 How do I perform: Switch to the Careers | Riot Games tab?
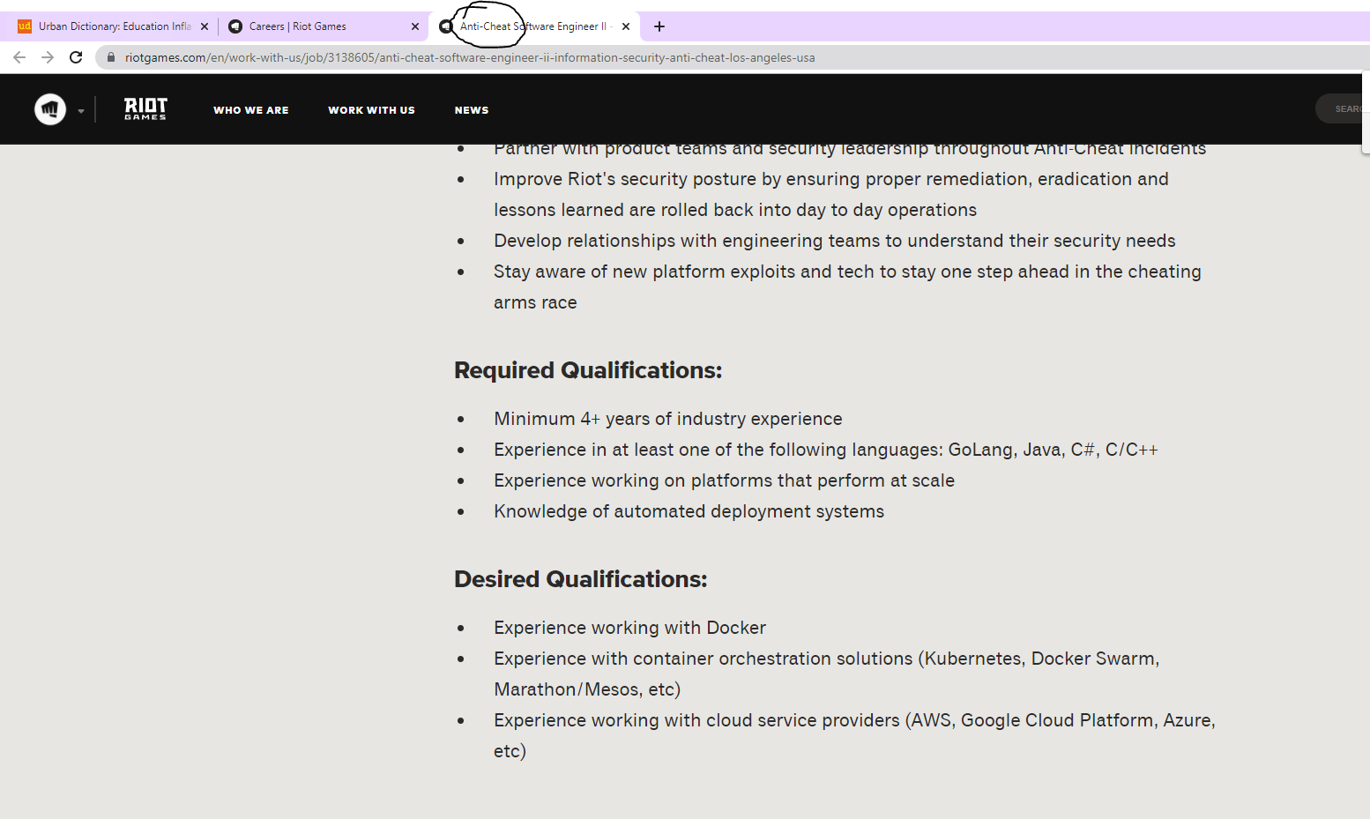point(322,26)
